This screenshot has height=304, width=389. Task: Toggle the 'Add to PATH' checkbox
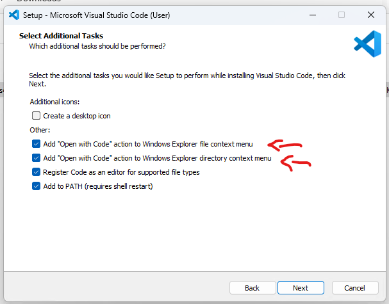pos(36,186)
